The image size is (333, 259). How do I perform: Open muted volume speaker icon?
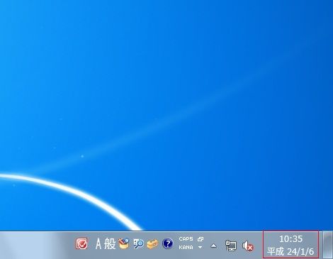coord(248,246)
